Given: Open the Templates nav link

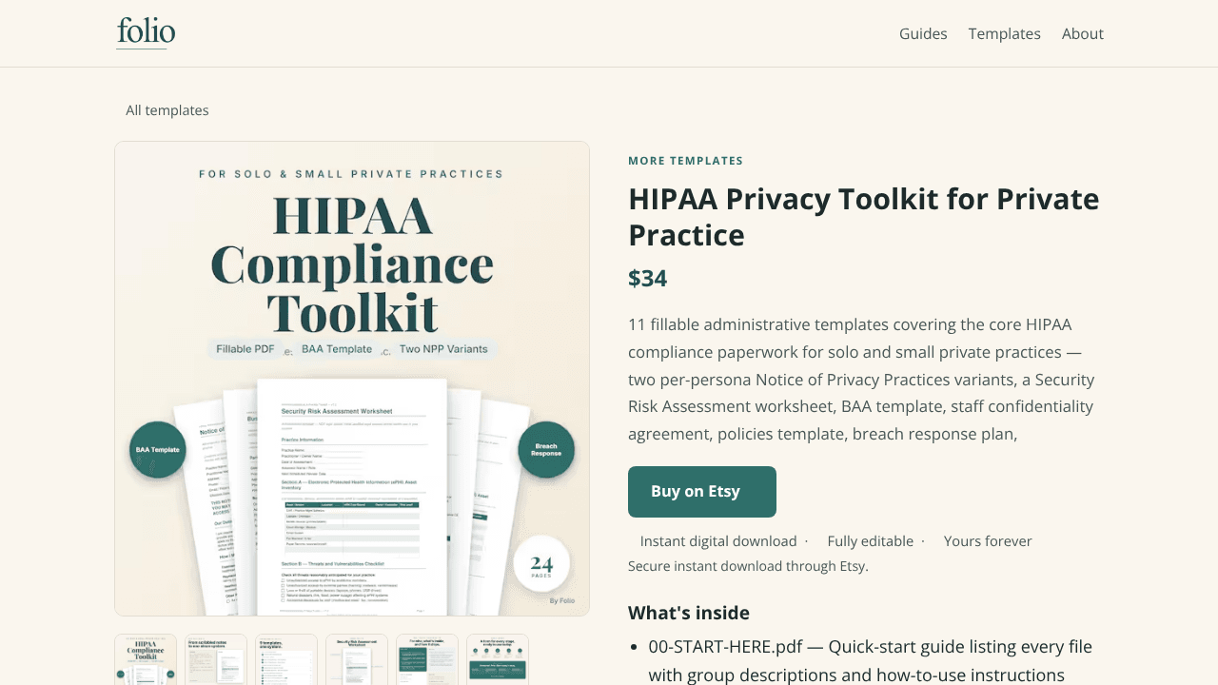Looking at the screenshot, I should (1005, 33).
